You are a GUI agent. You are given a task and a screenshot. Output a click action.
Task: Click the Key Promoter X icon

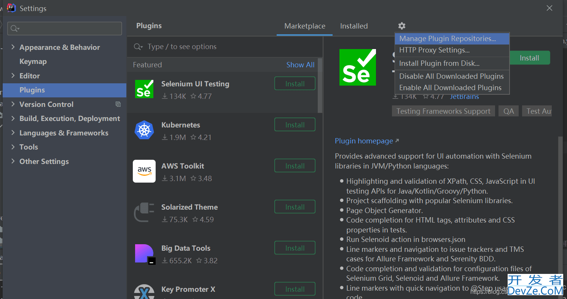click(x=144, y=292)
